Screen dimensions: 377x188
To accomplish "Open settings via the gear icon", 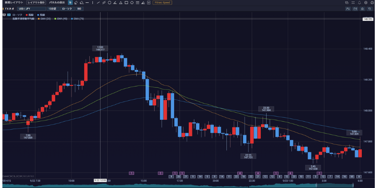I will coord(366,3).
